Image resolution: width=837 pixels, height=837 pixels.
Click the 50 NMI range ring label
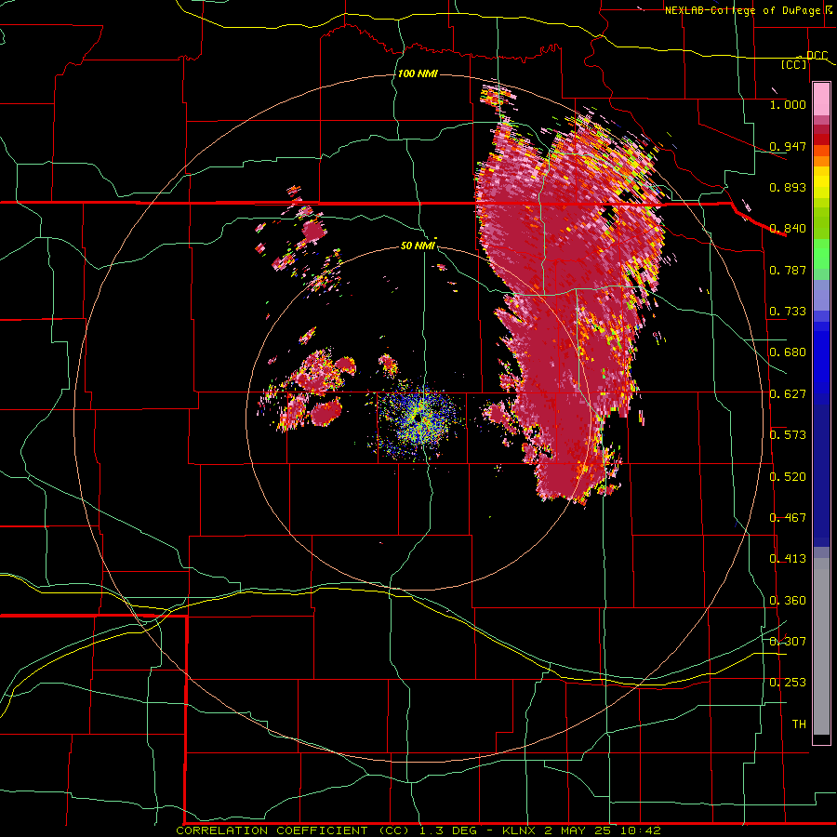(x=418, y=246)
